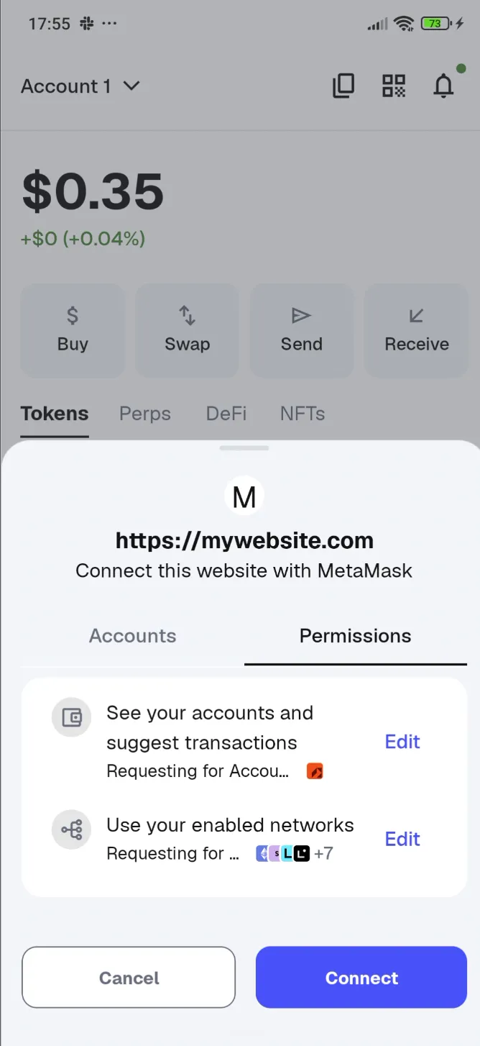Viewport: 480px width, 1046px height.
Task: Copy the account address using the copy icon
Action: [343, 86]
